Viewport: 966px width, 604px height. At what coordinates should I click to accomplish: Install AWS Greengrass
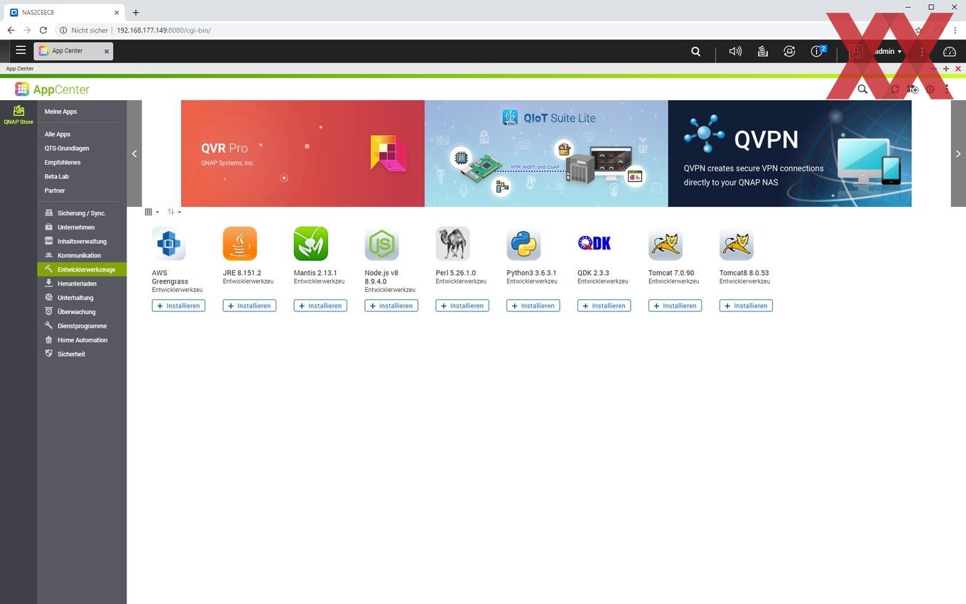pos(178,306)
